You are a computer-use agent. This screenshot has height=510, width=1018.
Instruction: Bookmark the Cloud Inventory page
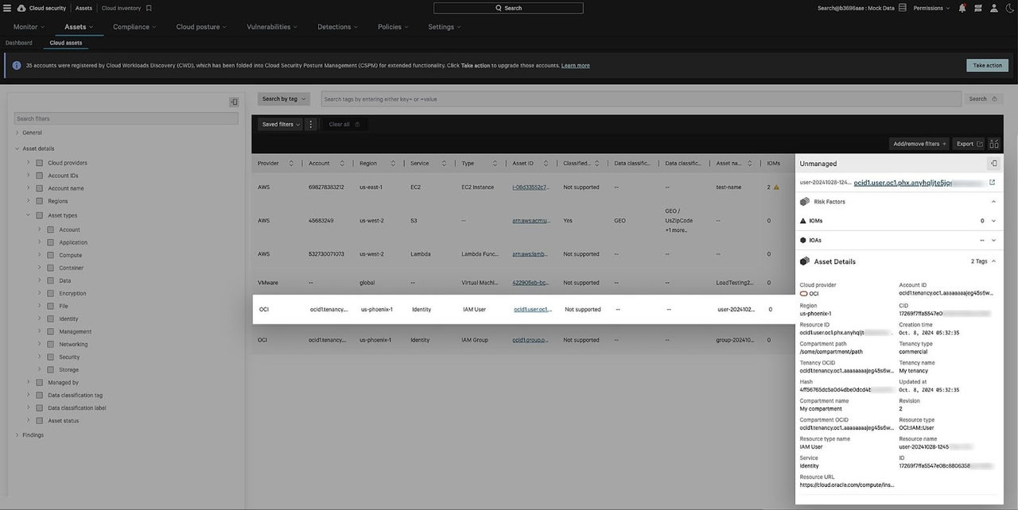point(149,8)
